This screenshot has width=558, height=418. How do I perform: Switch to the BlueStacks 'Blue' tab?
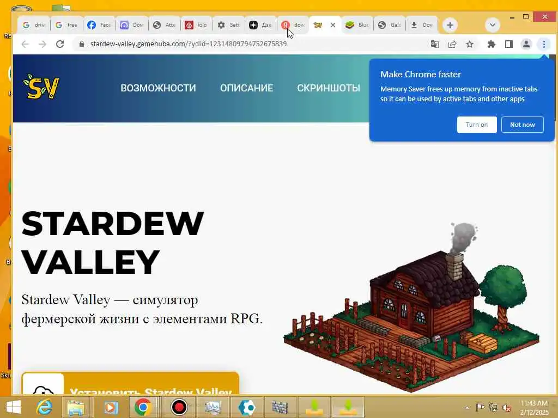click(x=357, y=25)
